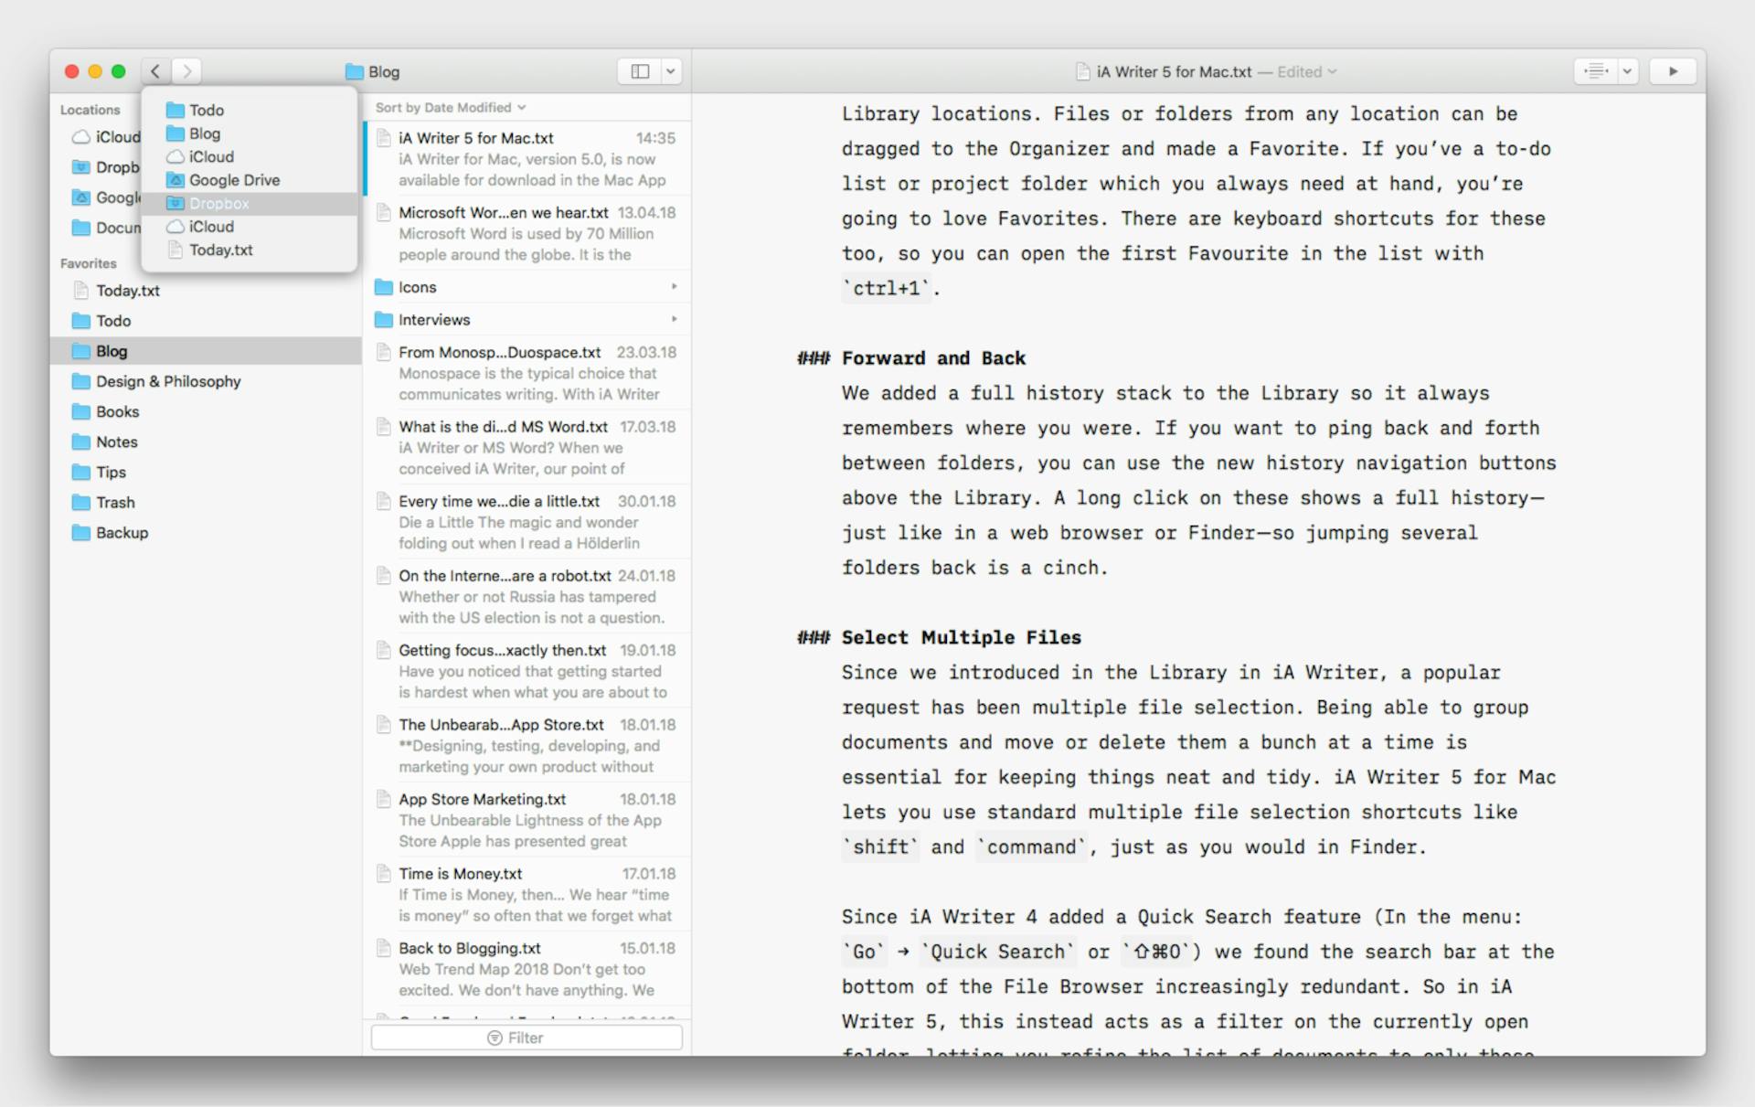Screen dimensions: 1755x1107
Task: Expand the Icons folder with its arrow
Action: click(x=675, y=286)
